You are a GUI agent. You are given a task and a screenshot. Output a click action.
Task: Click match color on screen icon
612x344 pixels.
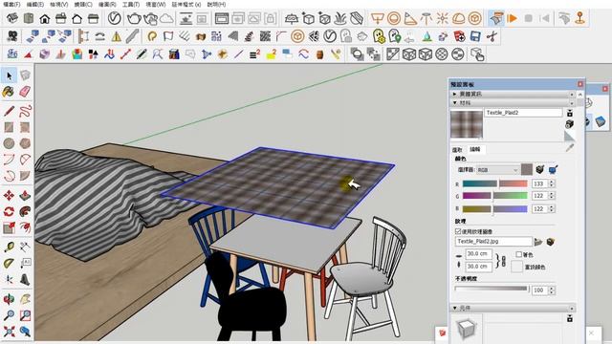click(553, 170)
